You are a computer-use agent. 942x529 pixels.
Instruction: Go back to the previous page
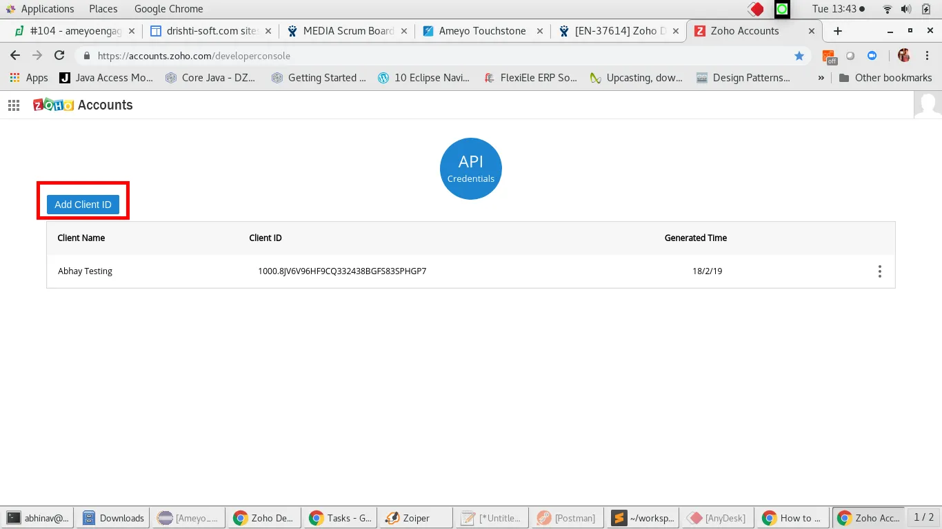[x=15, y=56]
